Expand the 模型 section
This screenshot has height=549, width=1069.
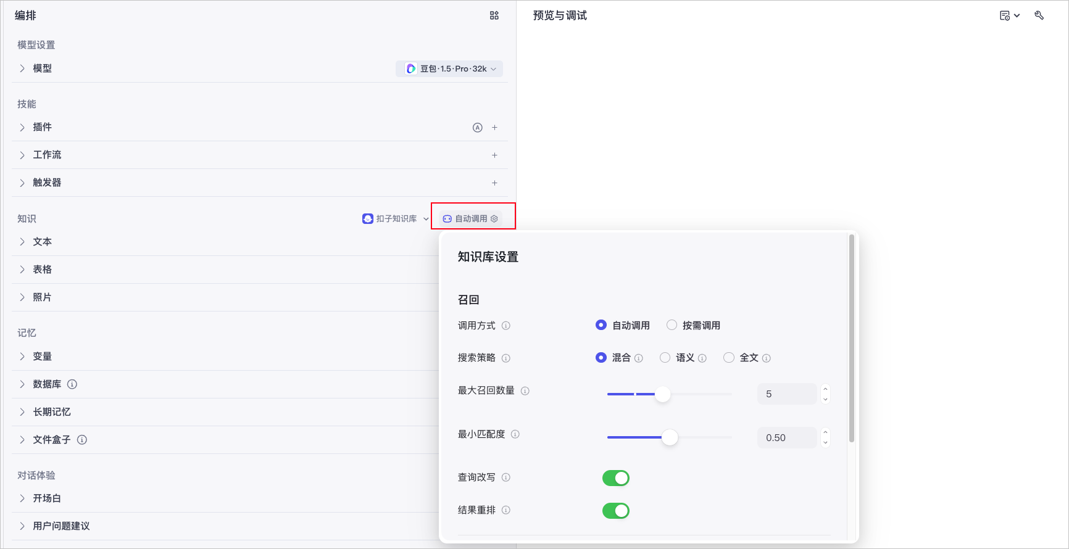22,68
